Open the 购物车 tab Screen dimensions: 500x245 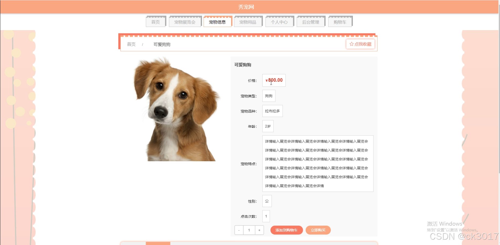[340, 22]
